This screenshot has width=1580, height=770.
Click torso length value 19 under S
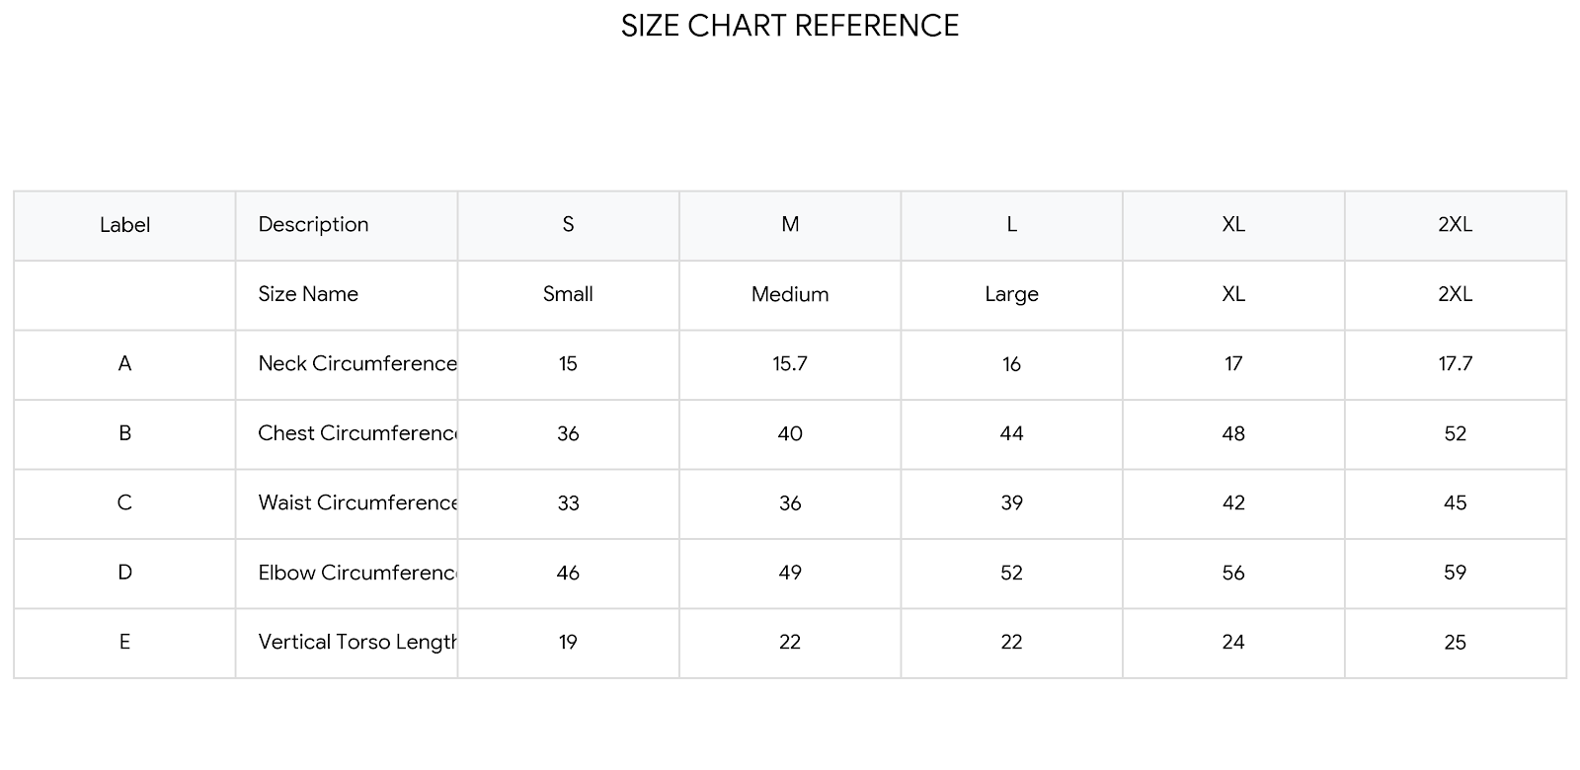pyautogui.click(x=568, y=643)
